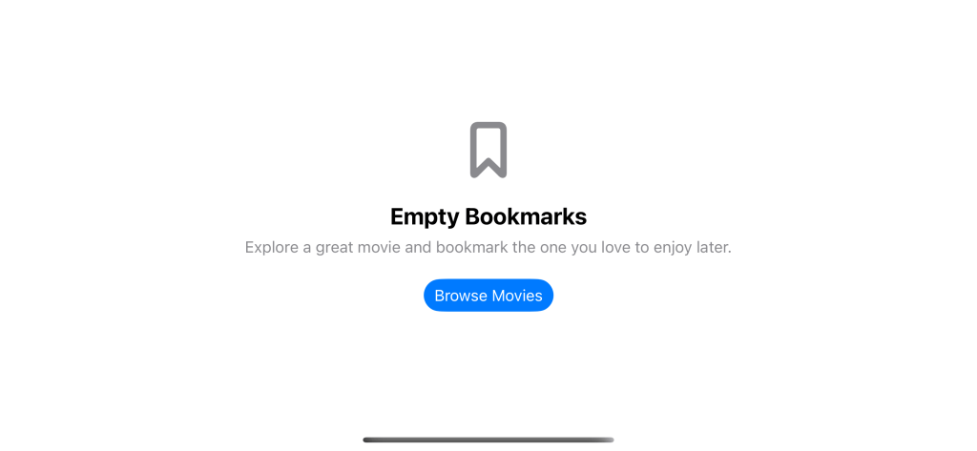Screen dimensions: 977x451
Task: Click the word "Empty" in the title
Action: 425,218
